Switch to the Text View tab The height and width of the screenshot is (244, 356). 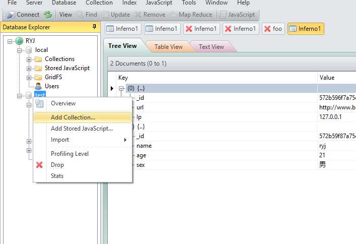point(211,46)
